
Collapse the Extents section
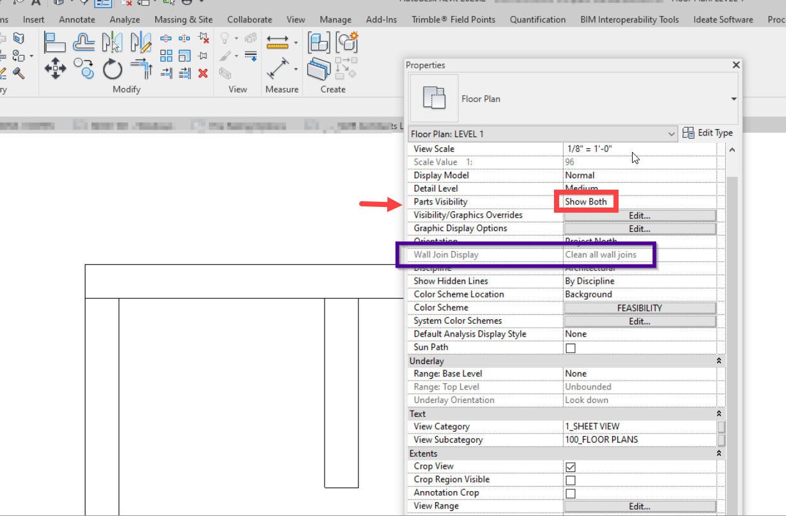click(719, 453)
